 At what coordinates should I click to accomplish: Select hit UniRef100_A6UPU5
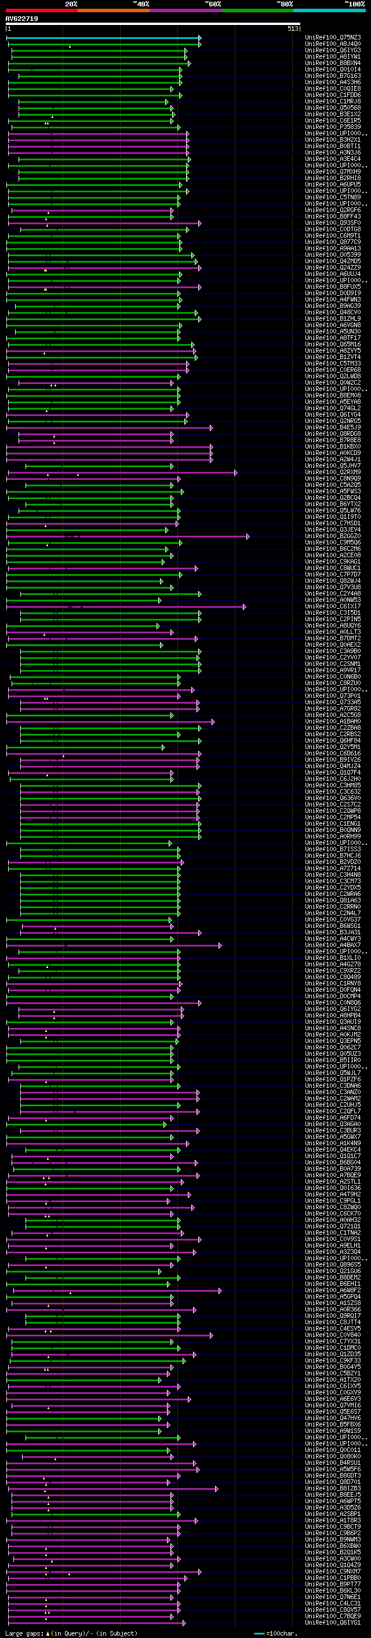pos(333,184)
